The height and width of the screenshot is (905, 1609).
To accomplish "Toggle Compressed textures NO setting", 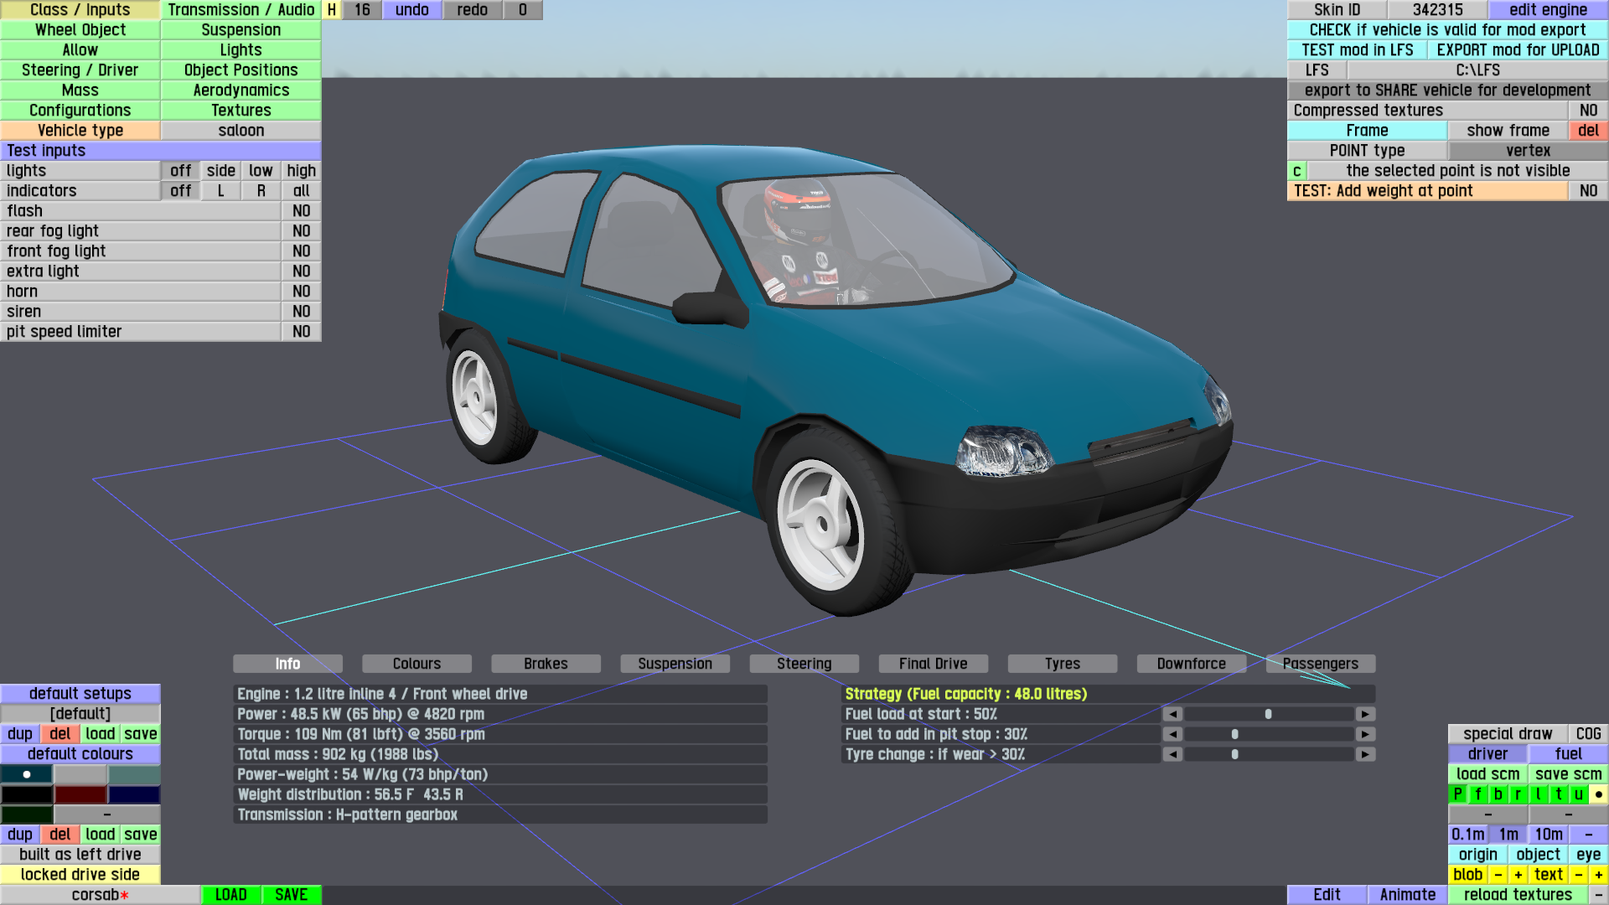I will point(1587,111).
